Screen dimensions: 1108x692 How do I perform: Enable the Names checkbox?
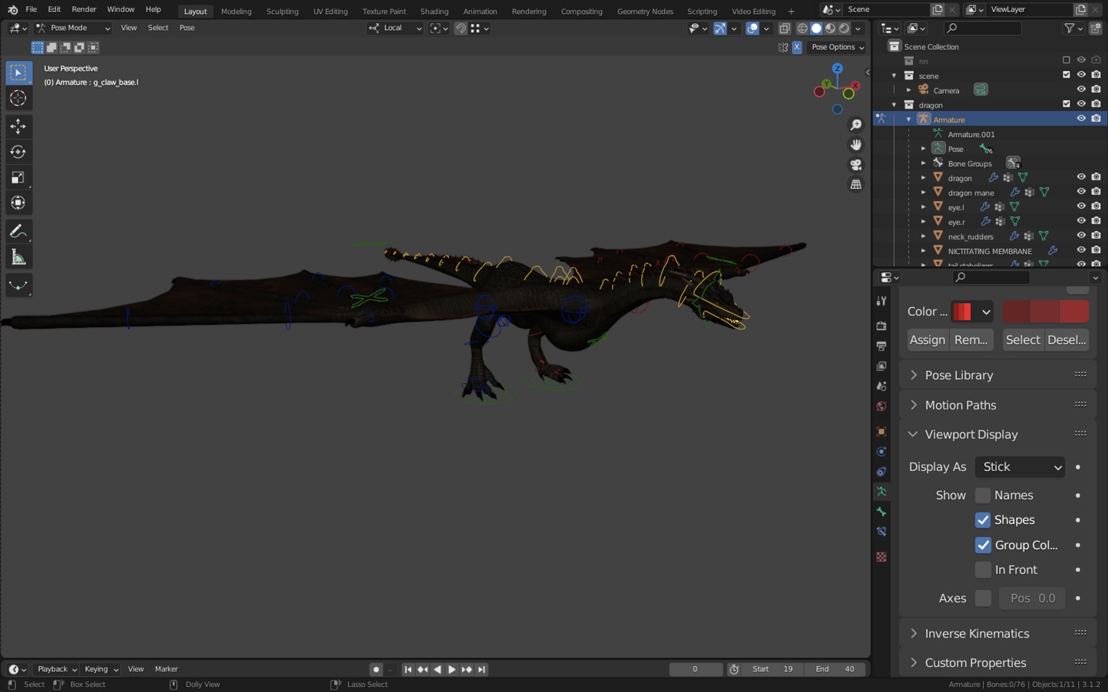tap(983, 495)
